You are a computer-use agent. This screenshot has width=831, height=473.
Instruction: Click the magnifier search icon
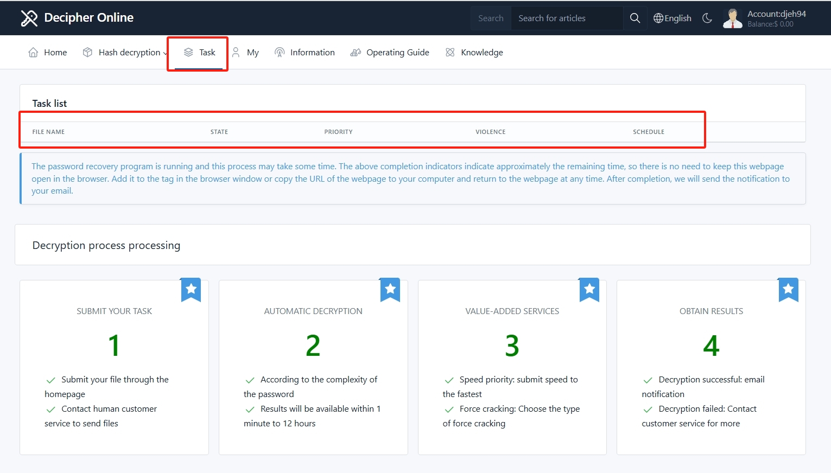pos(635,18)
